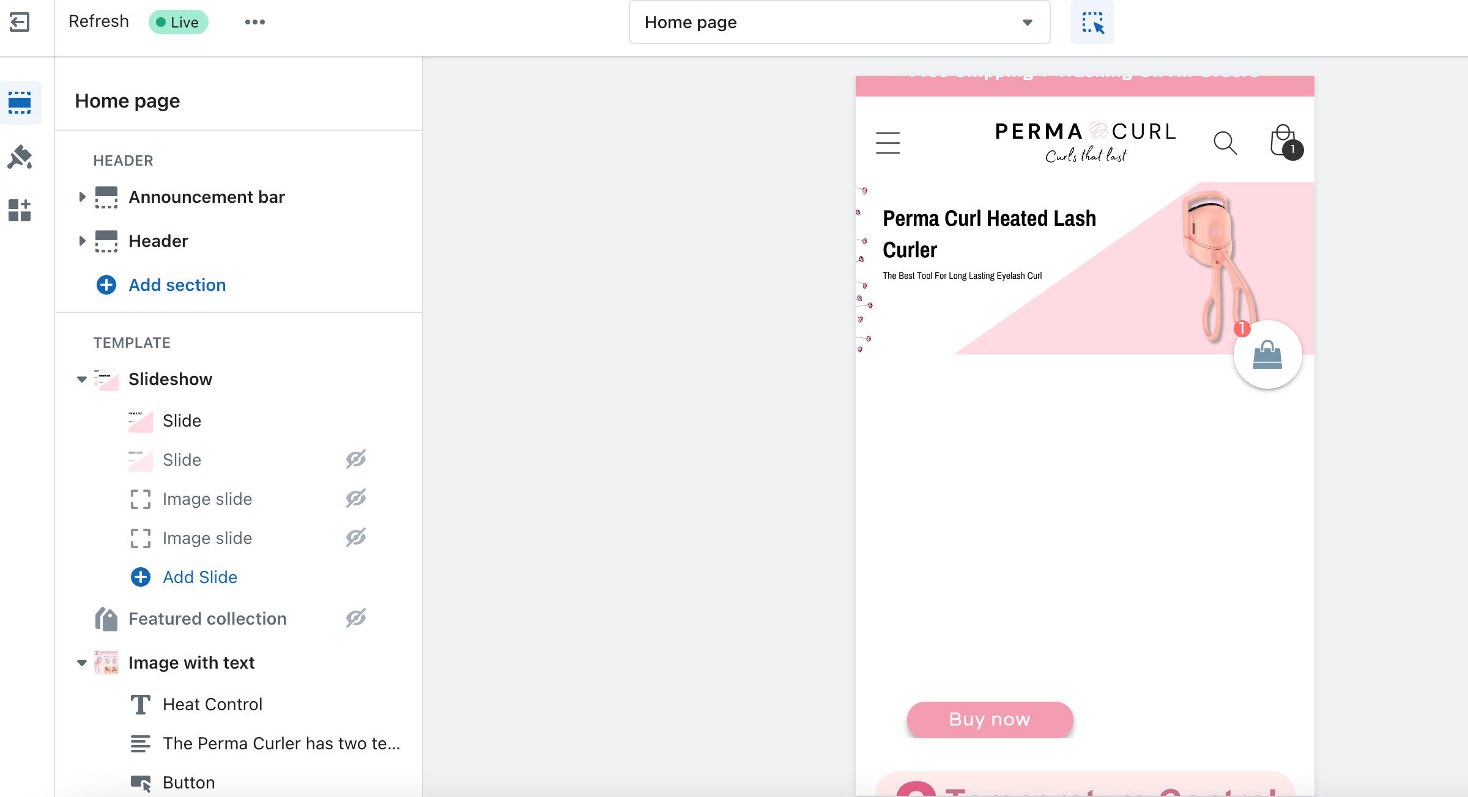
Task: Click the slideshow banner image in preview
Action: click(1085, 268)
